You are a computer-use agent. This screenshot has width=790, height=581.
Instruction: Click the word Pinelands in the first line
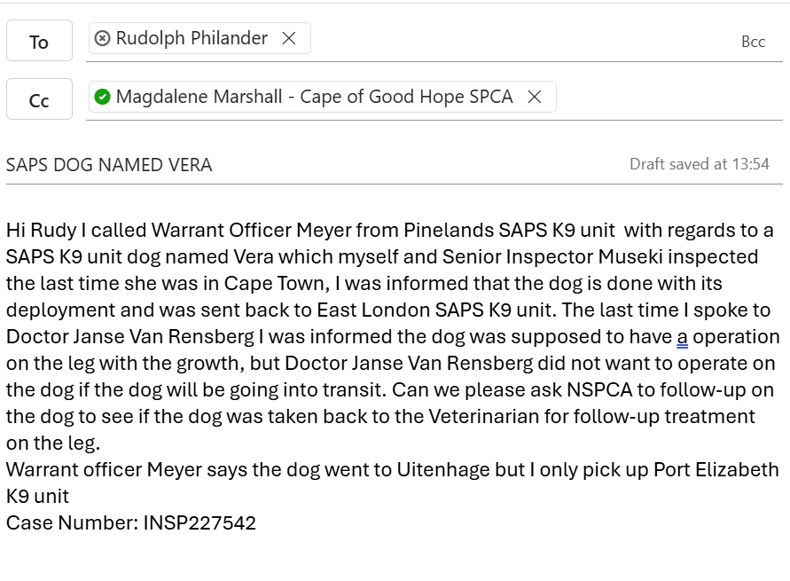(449, 231)
